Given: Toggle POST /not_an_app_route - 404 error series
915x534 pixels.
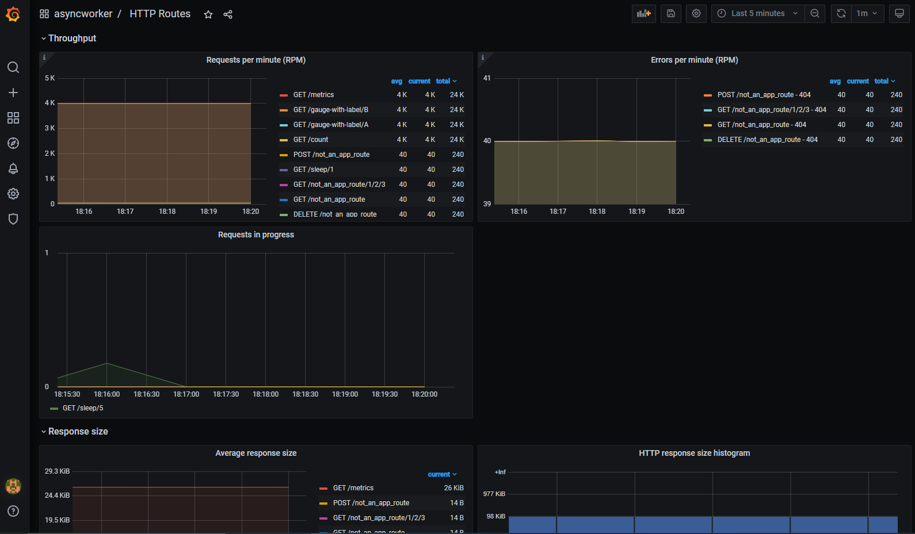Looking at the screenshot, I should pos(764,95).
